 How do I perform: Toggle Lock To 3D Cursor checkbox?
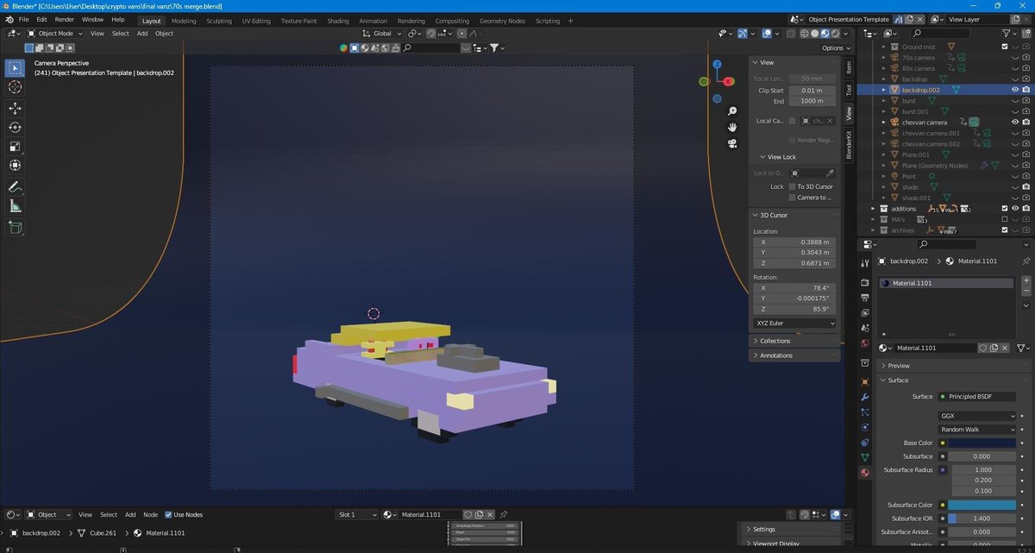[792, 186]
